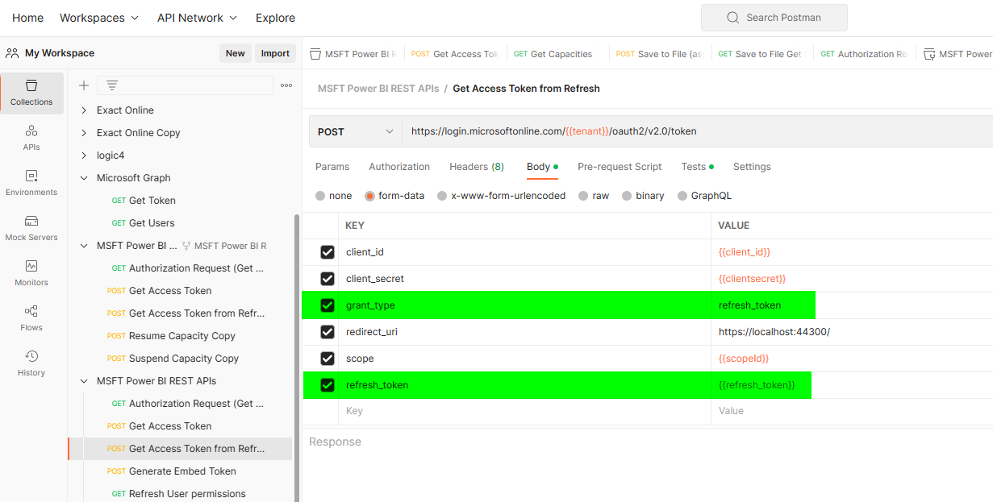Open the Collections sidebar section
993x502 pixels.
(31, 93)
